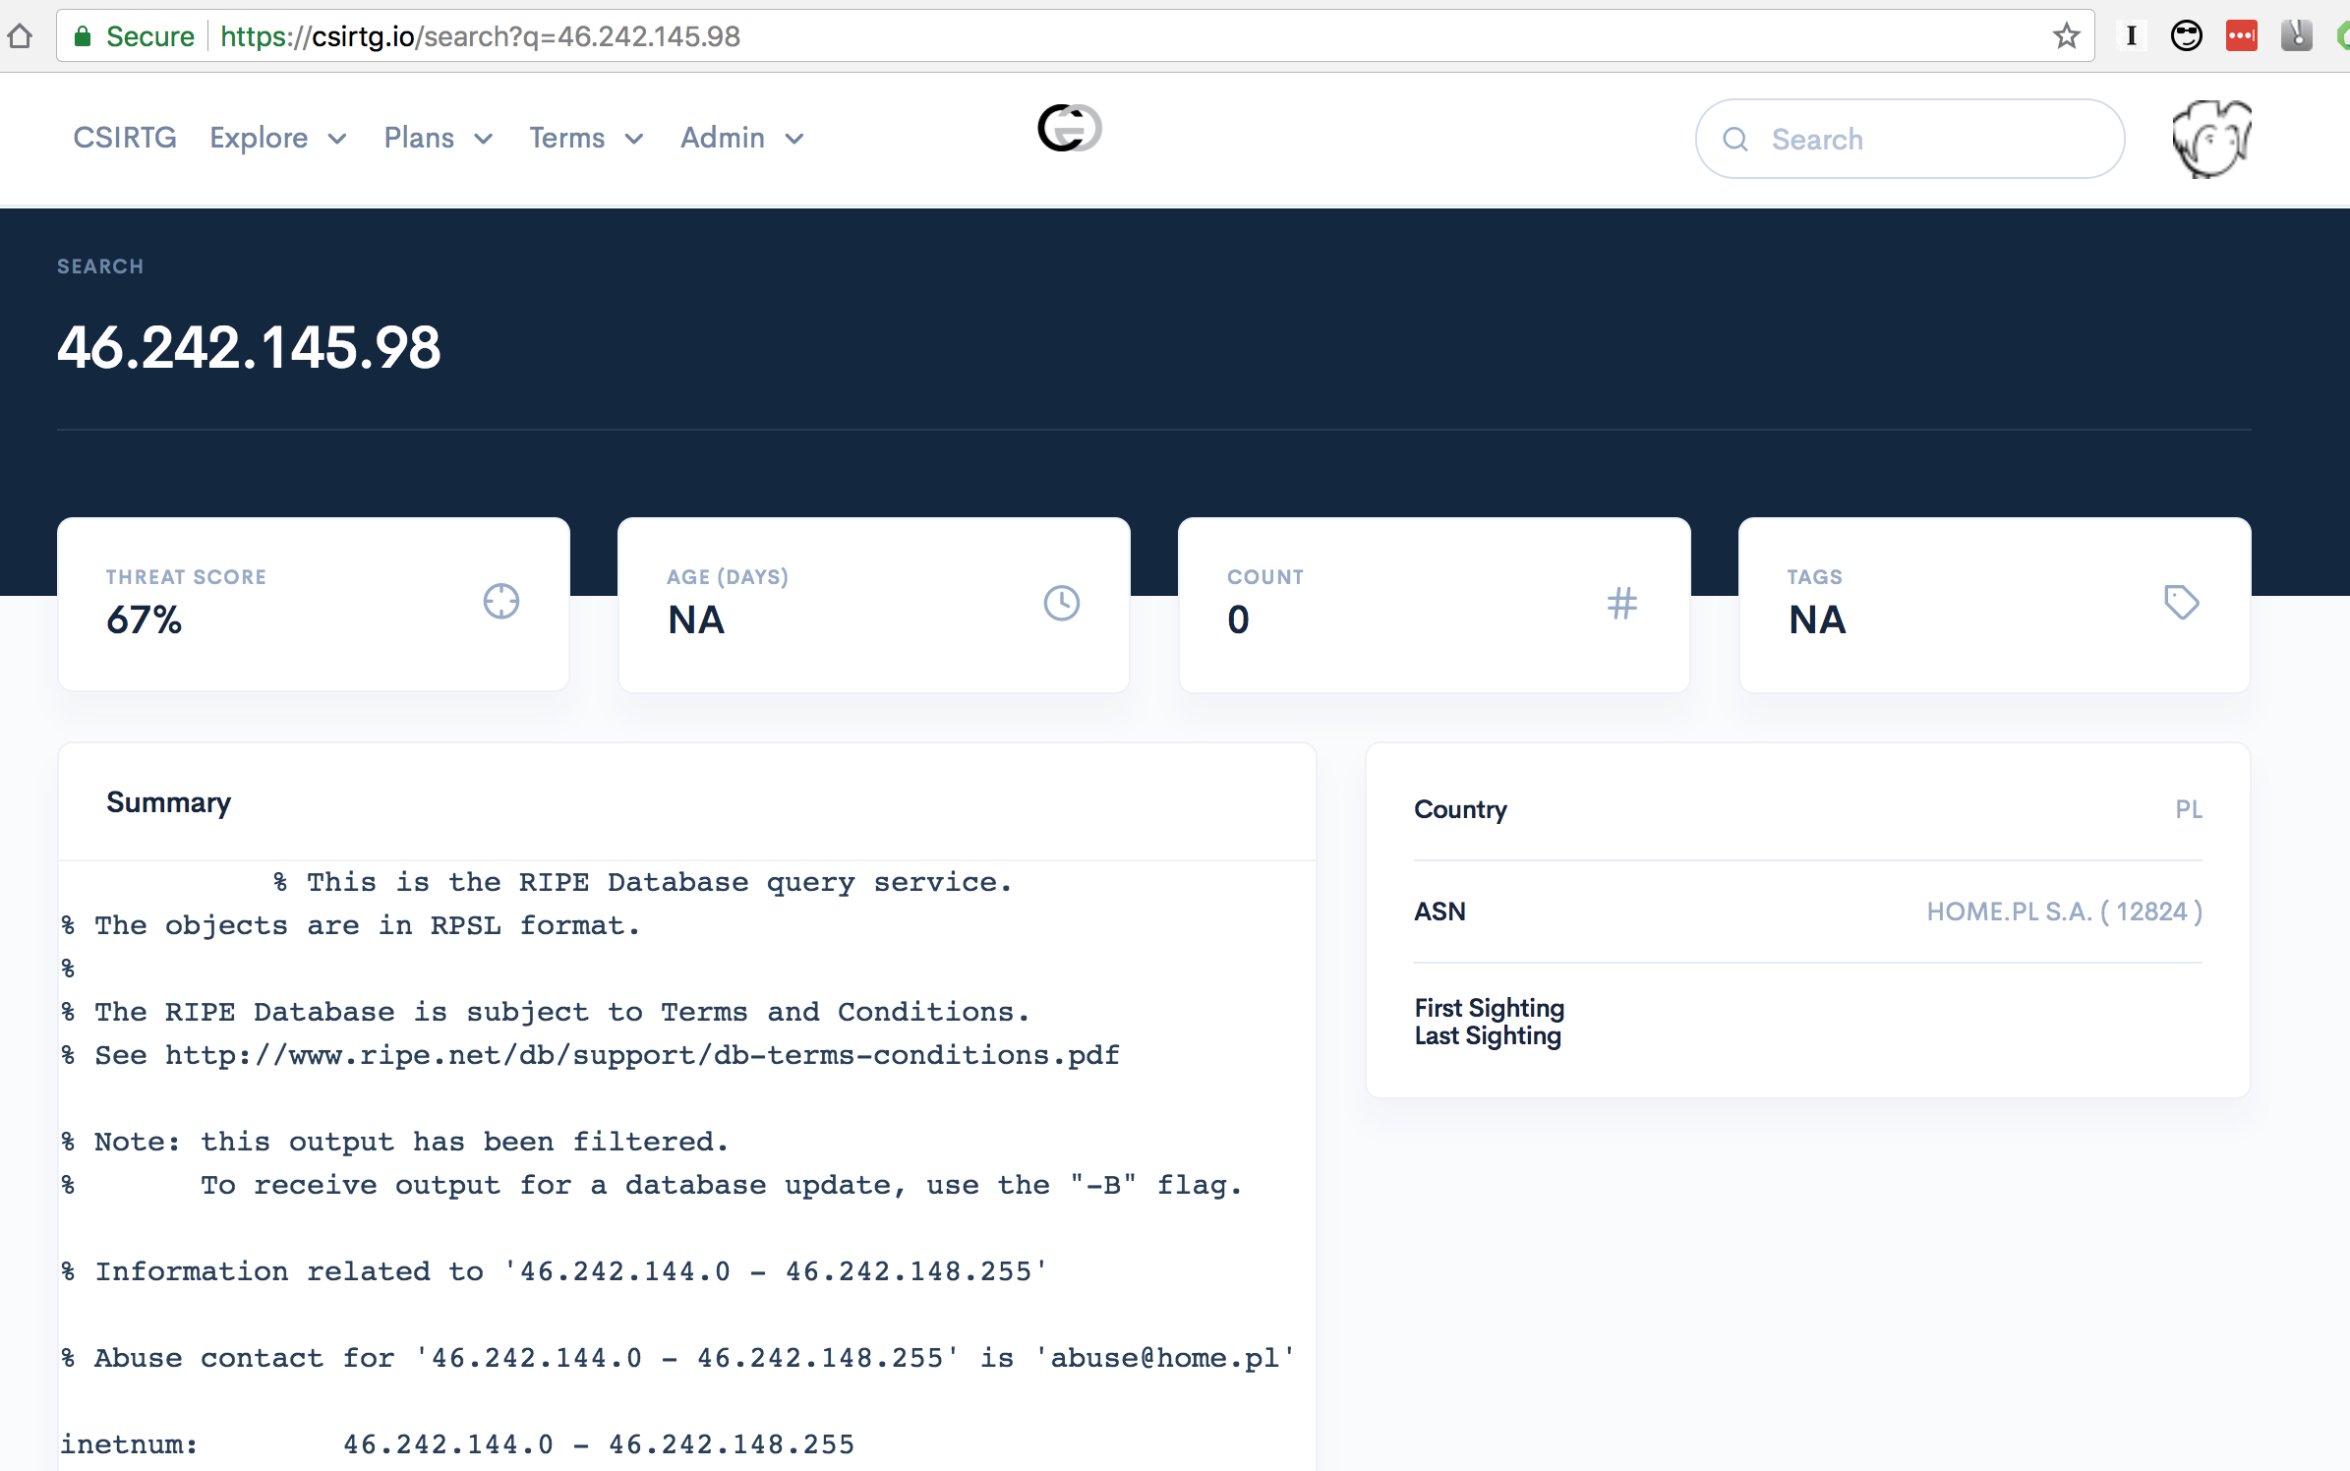Click the First Sighting label
This screenshot has height=1471, width=2350.
pyautogui.click(x=1489, y=1008)
